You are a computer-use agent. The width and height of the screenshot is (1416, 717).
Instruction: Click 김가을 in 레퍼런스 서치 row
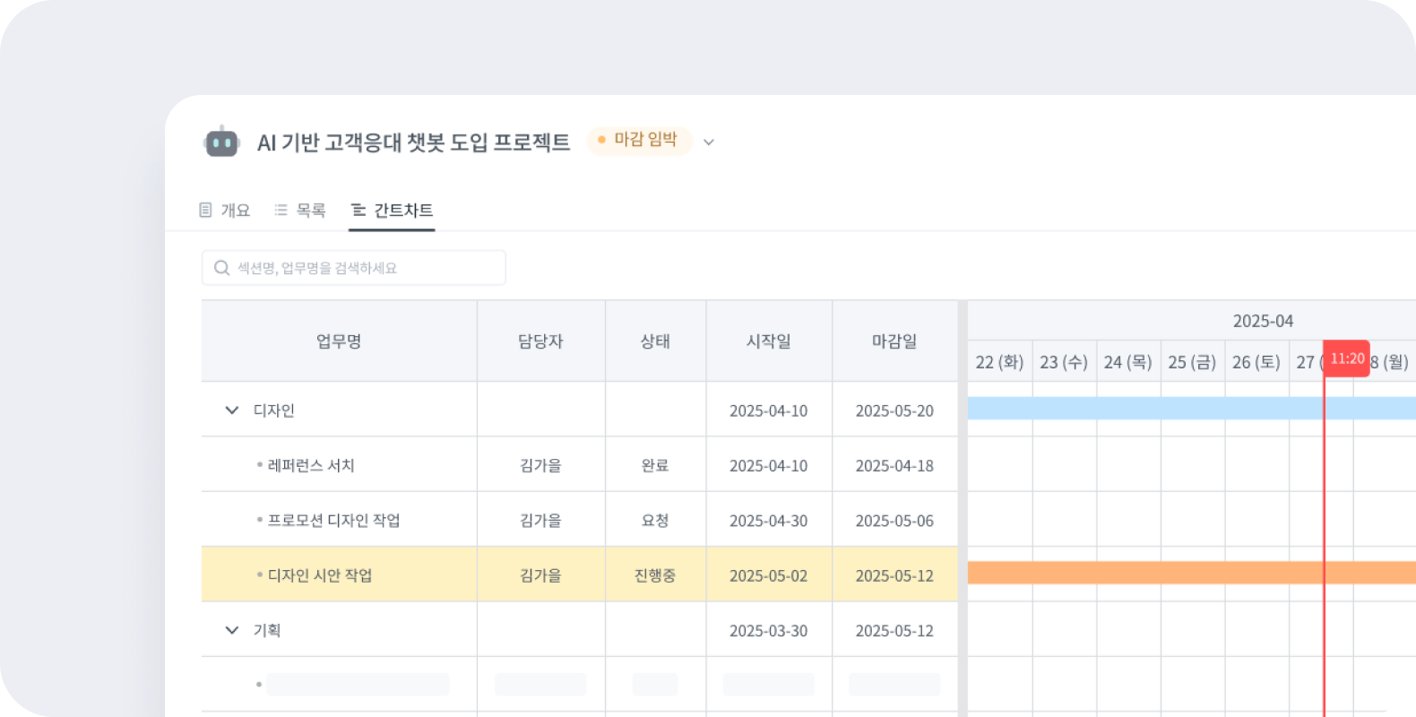[540, 465]
